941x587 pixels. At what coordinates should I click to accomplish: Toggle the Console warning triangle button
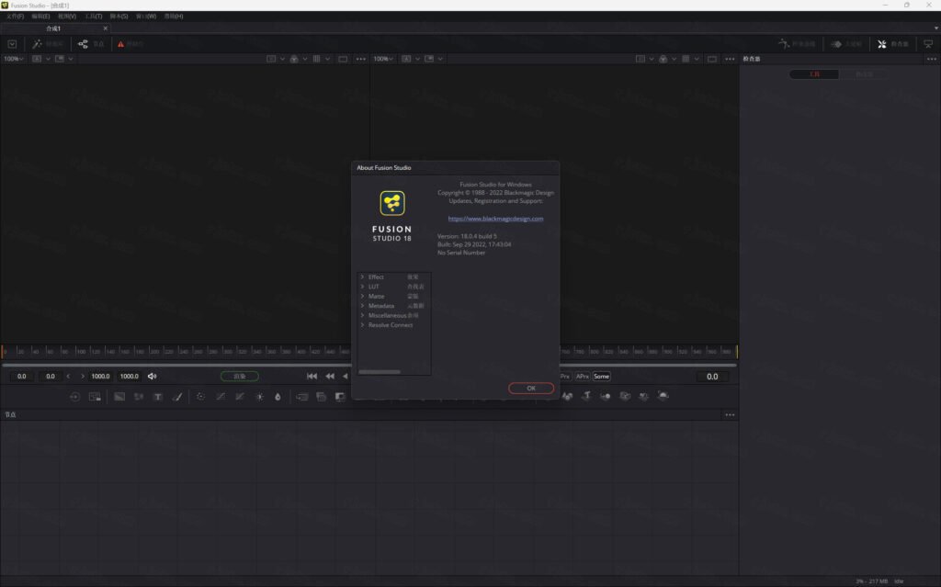130,44
